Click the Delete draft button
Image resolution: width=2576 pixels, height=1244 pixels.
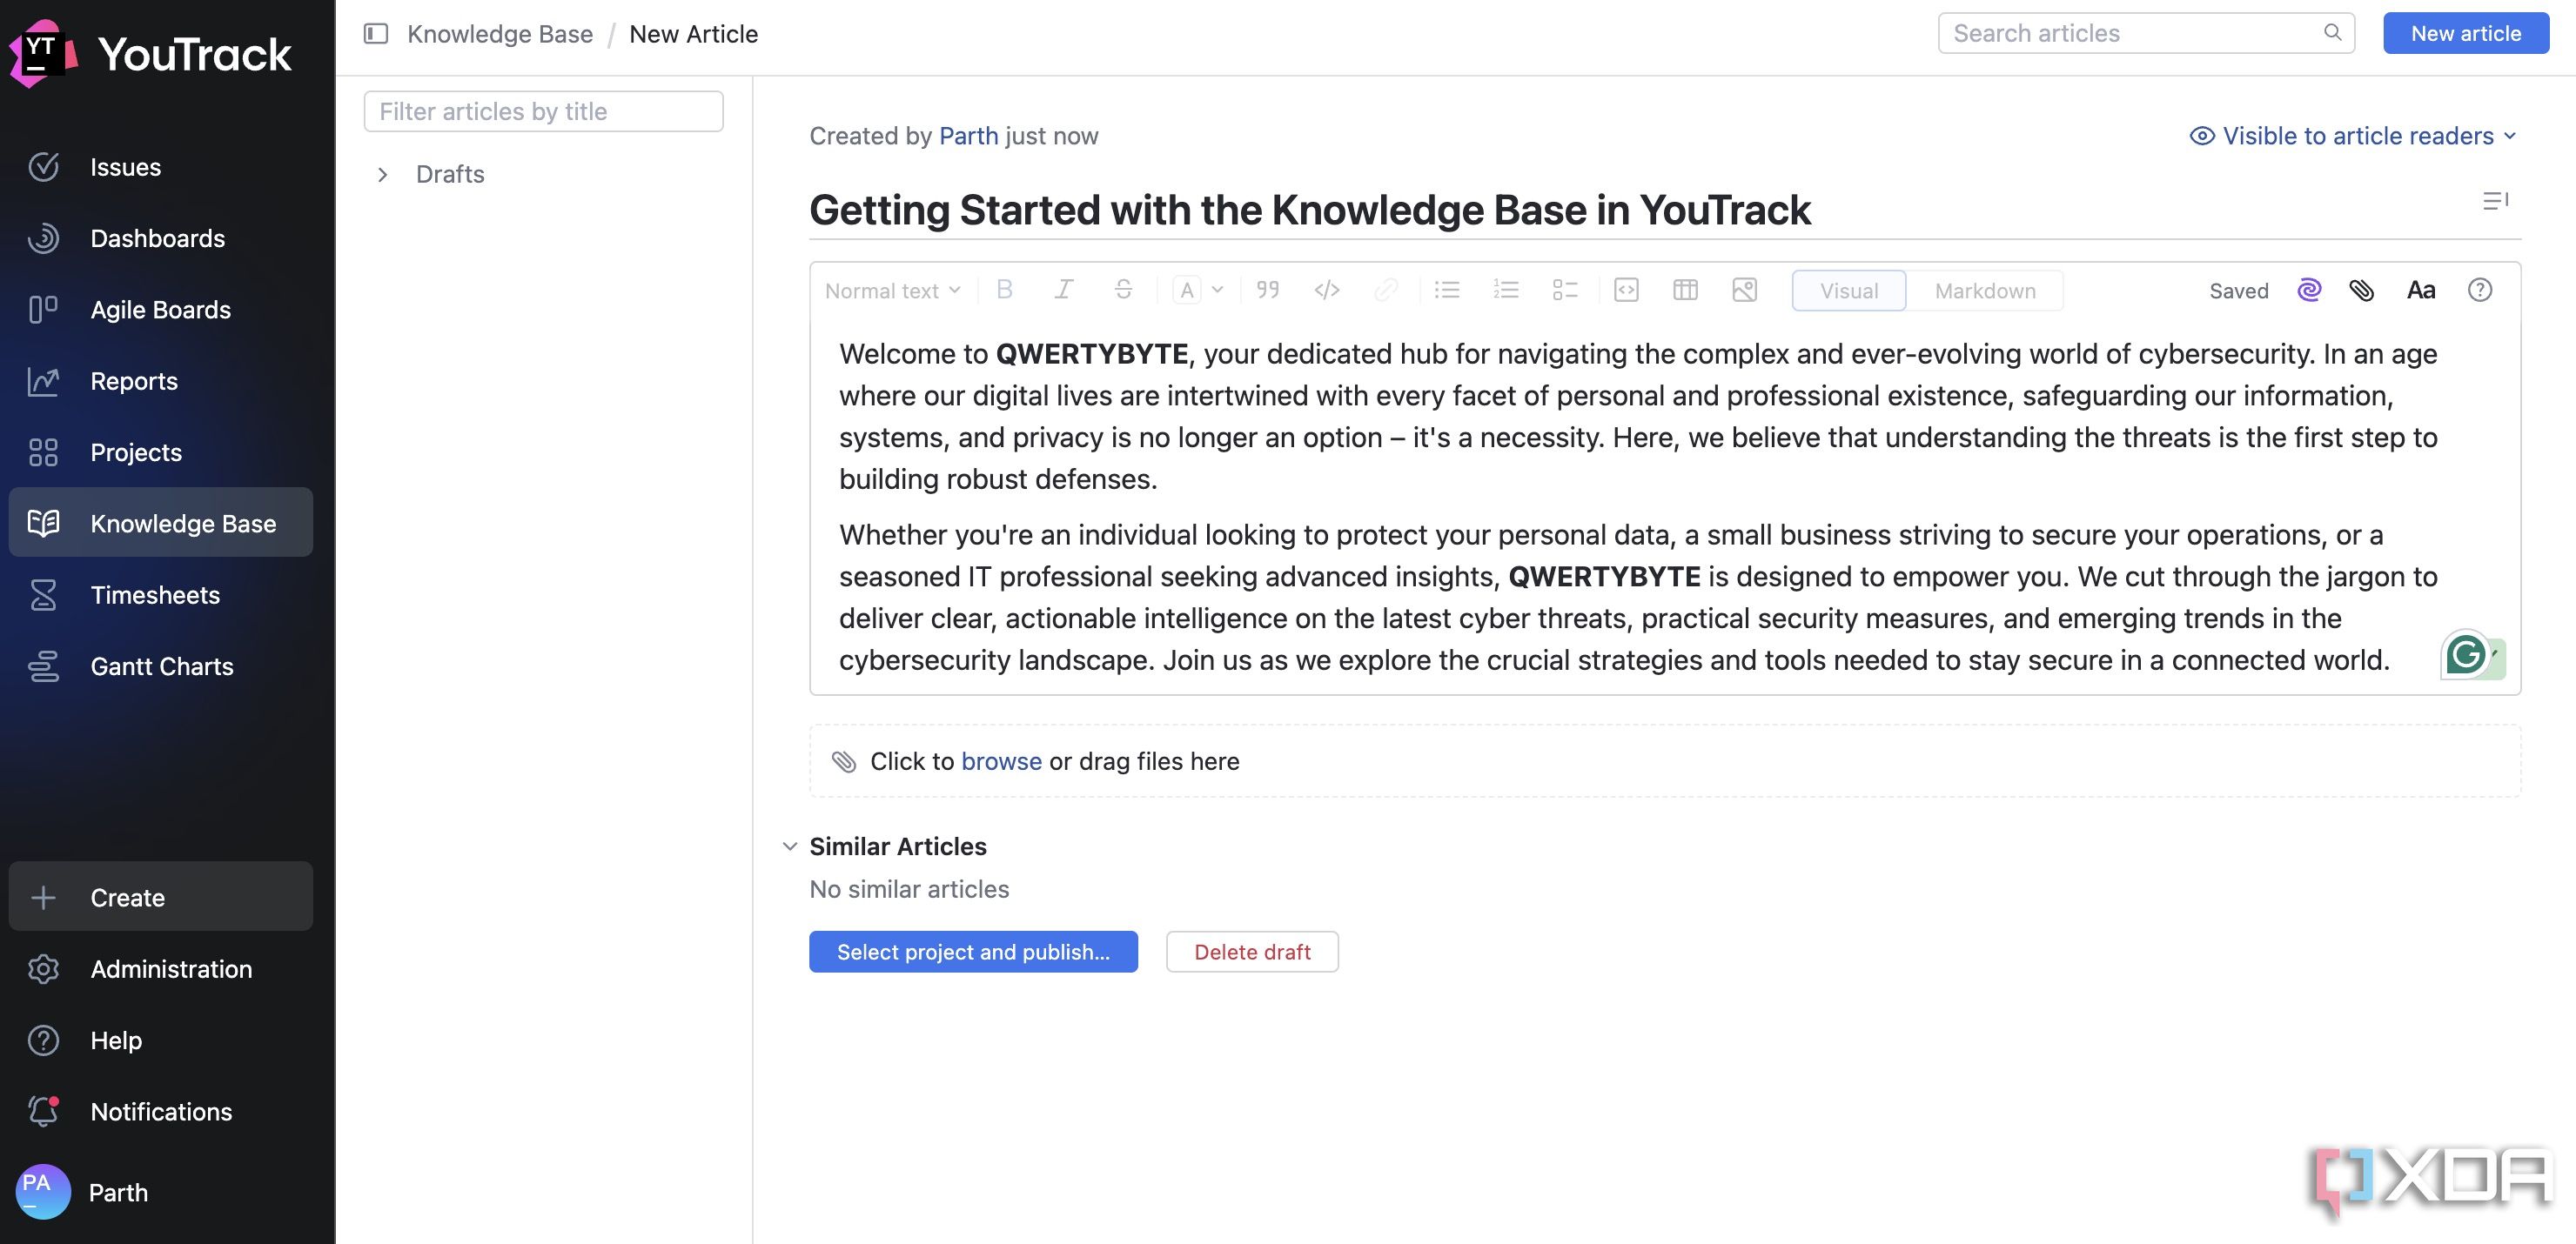point(1252,952)
